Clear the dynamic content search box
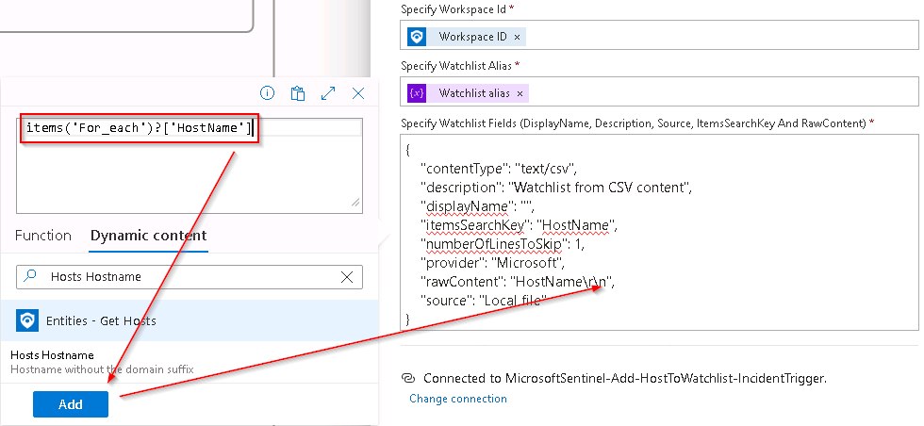This screenshot has height=426, width=924. click(347, 277)
